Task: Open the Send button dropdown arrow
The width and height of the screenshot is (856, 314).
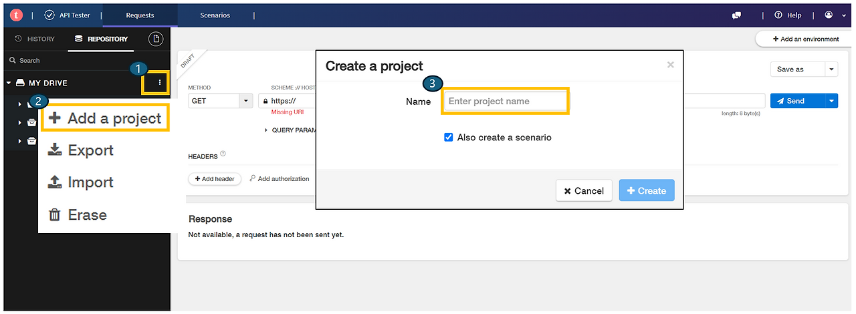Action: (831, 101)
